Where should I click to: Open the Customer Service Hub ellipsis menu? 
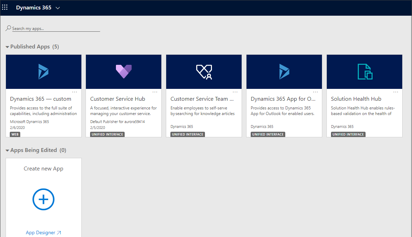(x=155, y=92)
